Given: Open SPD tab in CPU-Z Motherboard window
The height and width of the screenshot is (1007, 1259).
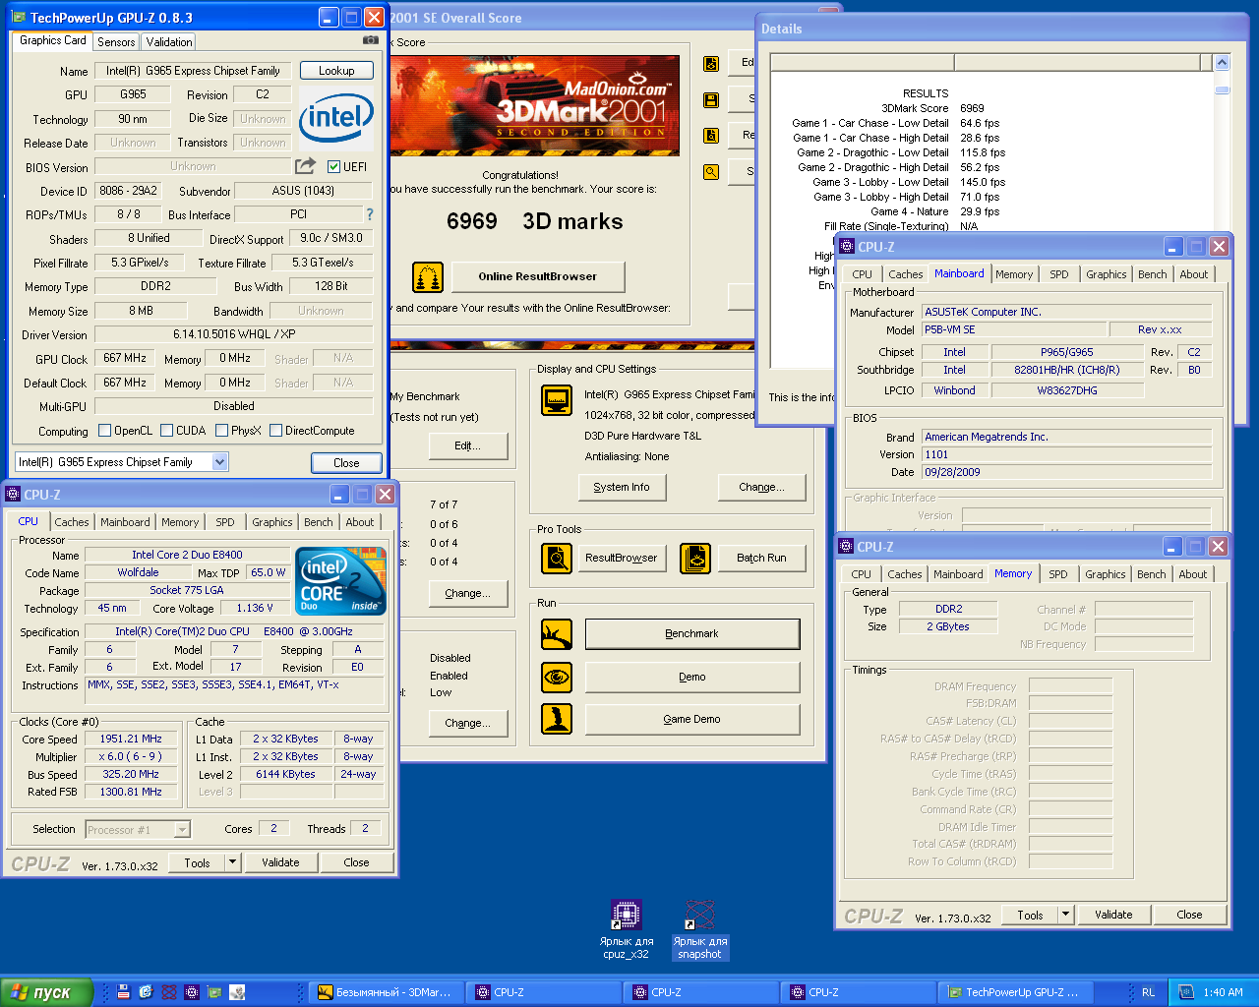Looking at the screenshot, I should coord(1059,274).
